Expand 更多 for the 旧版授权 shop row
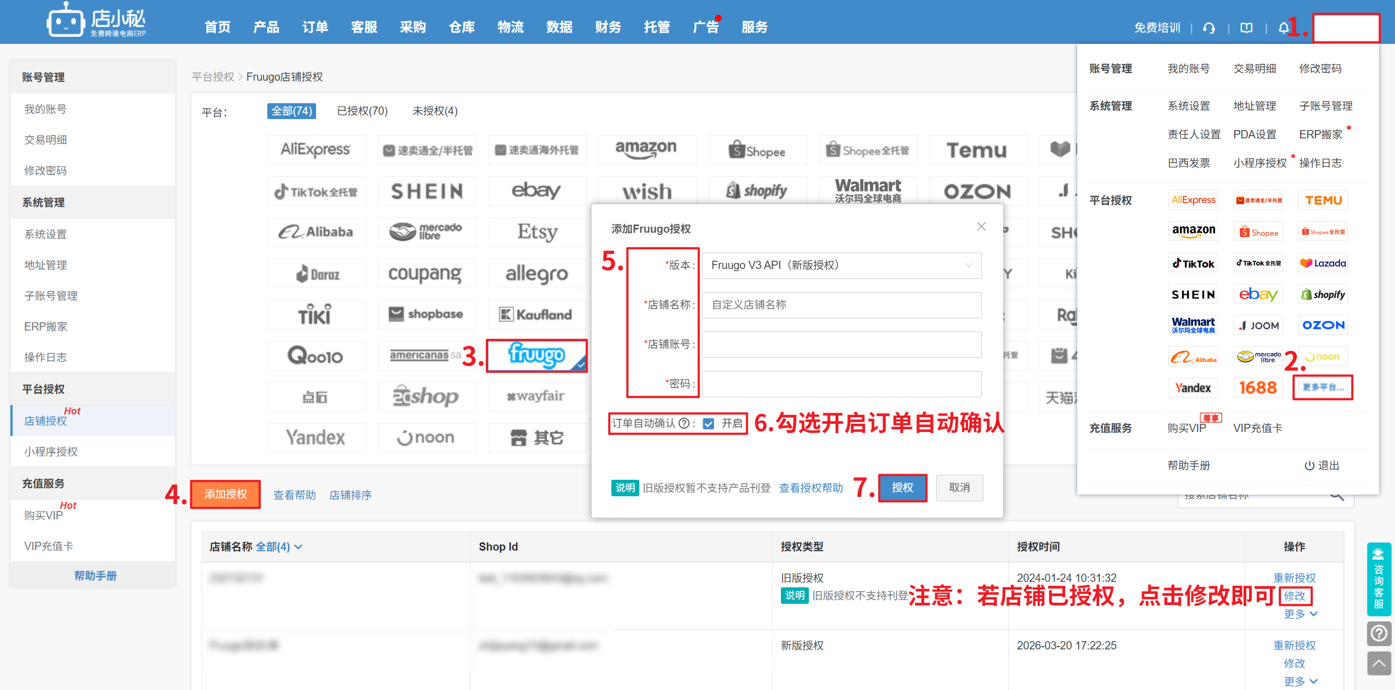 (1300, 614)
